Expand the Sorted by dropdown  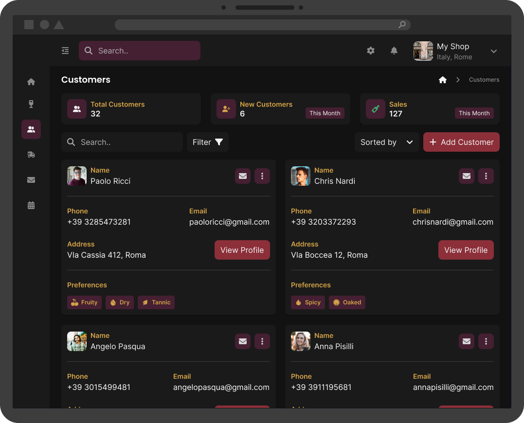[x=387, y=142]
